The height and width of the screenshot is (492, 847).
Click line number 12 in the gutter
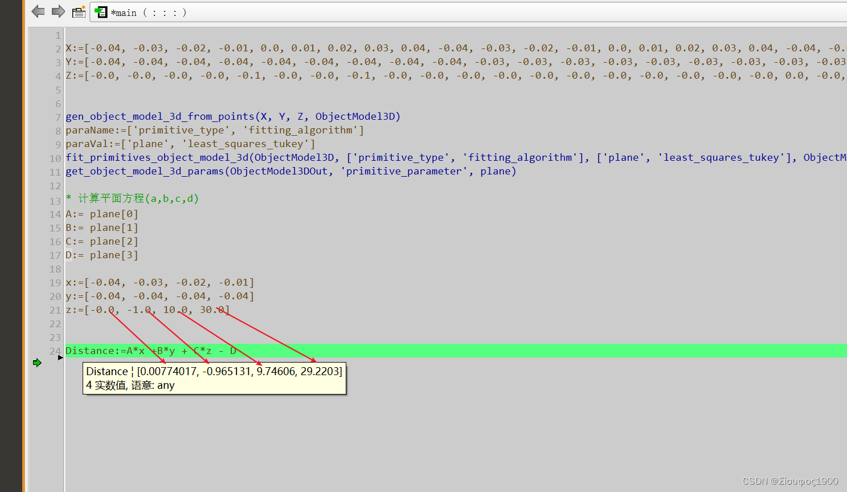click(55, 186)
